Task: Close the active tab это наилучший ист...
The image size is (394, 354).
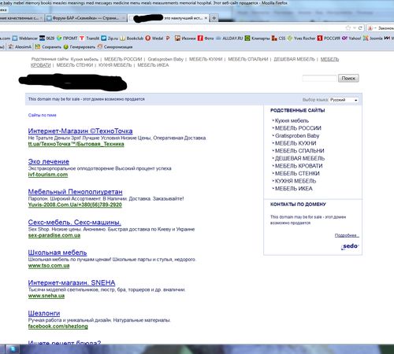Action: 206,18
